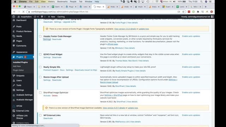
Task: Delete ShortPixel Image Optimizer plugin
Action: [55, 96]
